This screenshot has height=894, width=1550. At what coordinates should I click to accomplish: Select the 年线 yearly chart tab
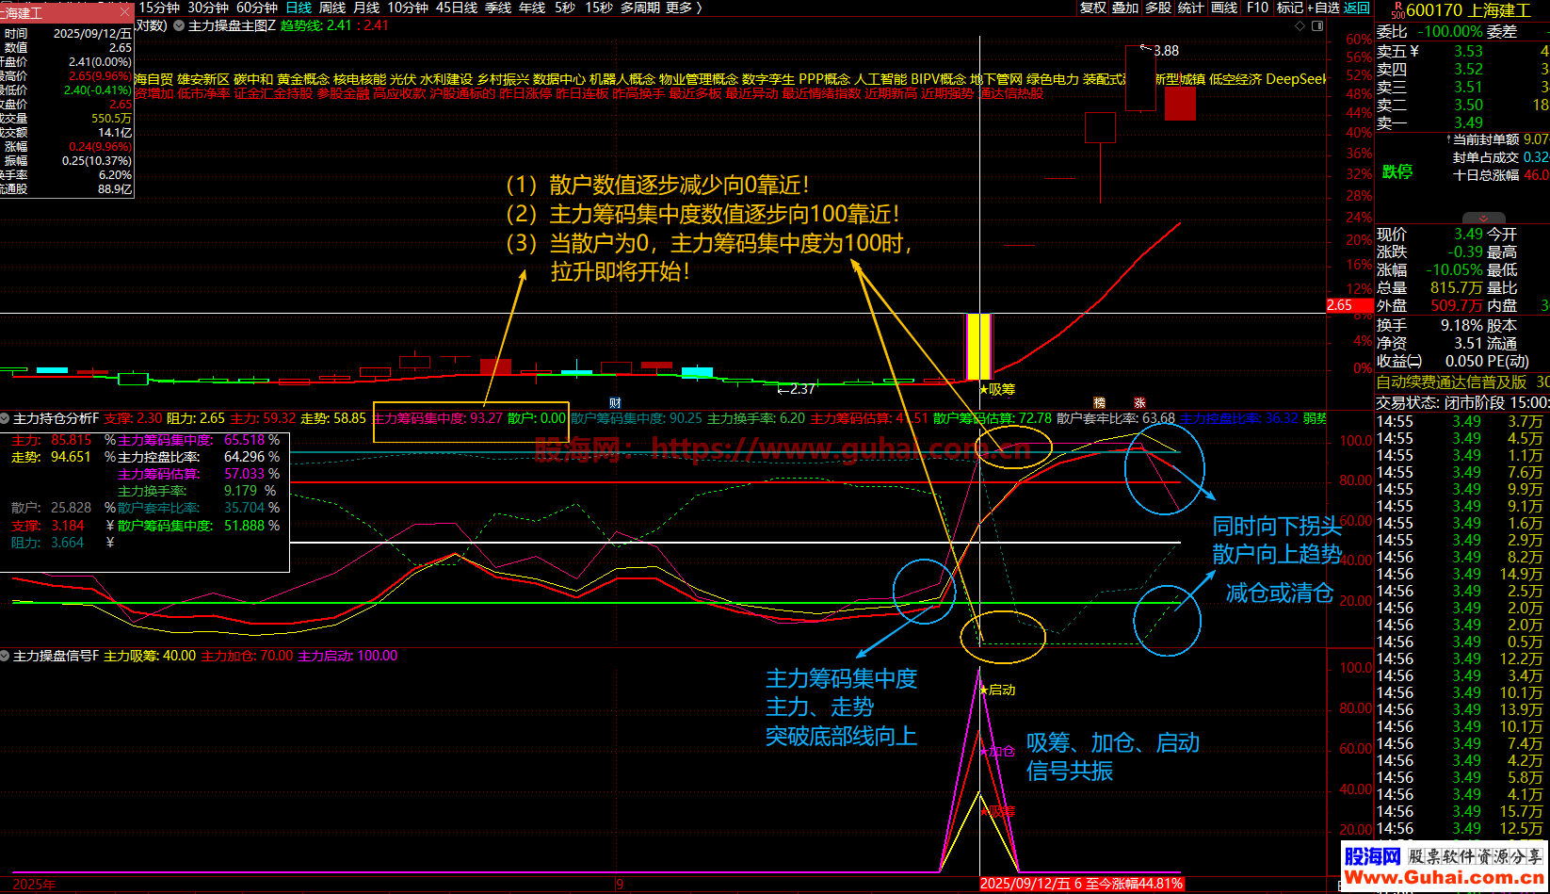[x=532, y=8]
